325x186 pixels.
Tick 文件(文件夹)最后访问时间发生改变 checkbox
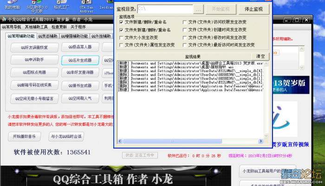(185, 45)
